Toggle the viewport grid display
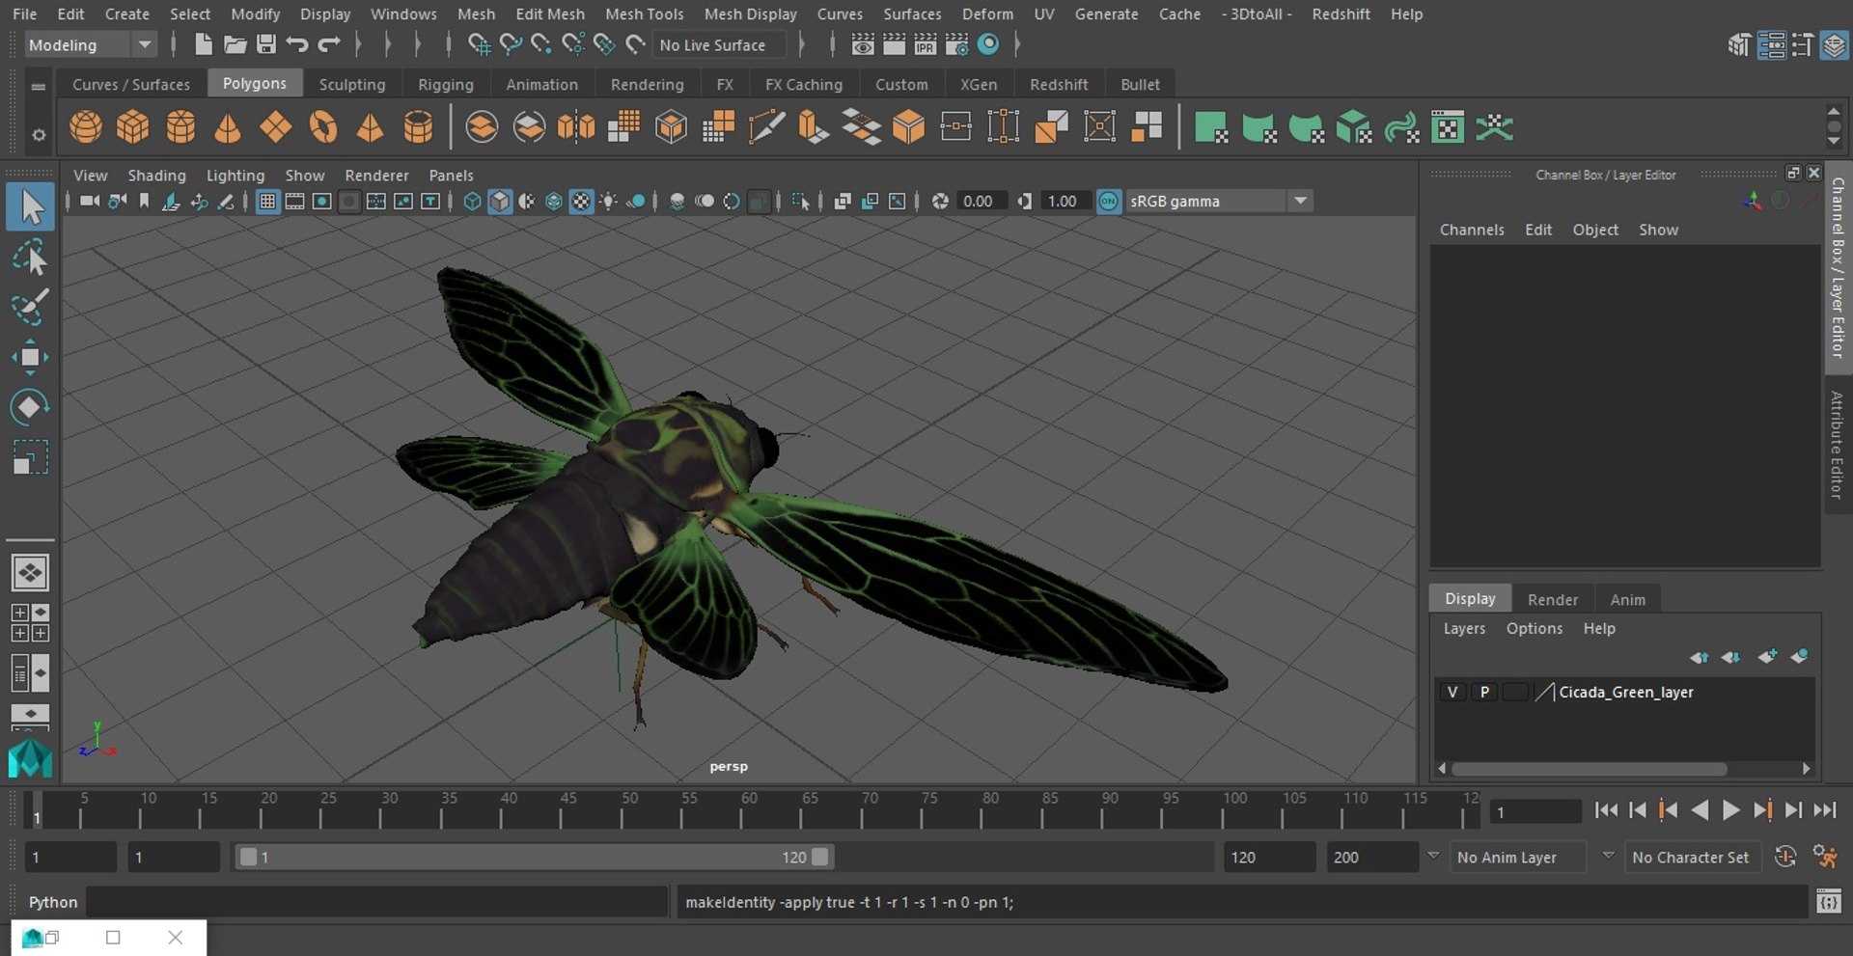 pos(267,201)
